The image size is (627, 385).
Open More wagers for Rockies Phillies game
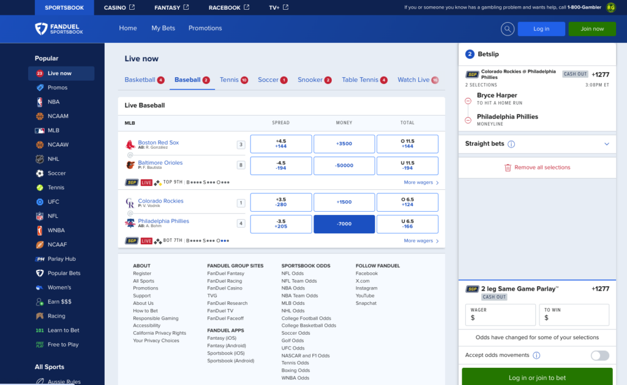[421, 241]
